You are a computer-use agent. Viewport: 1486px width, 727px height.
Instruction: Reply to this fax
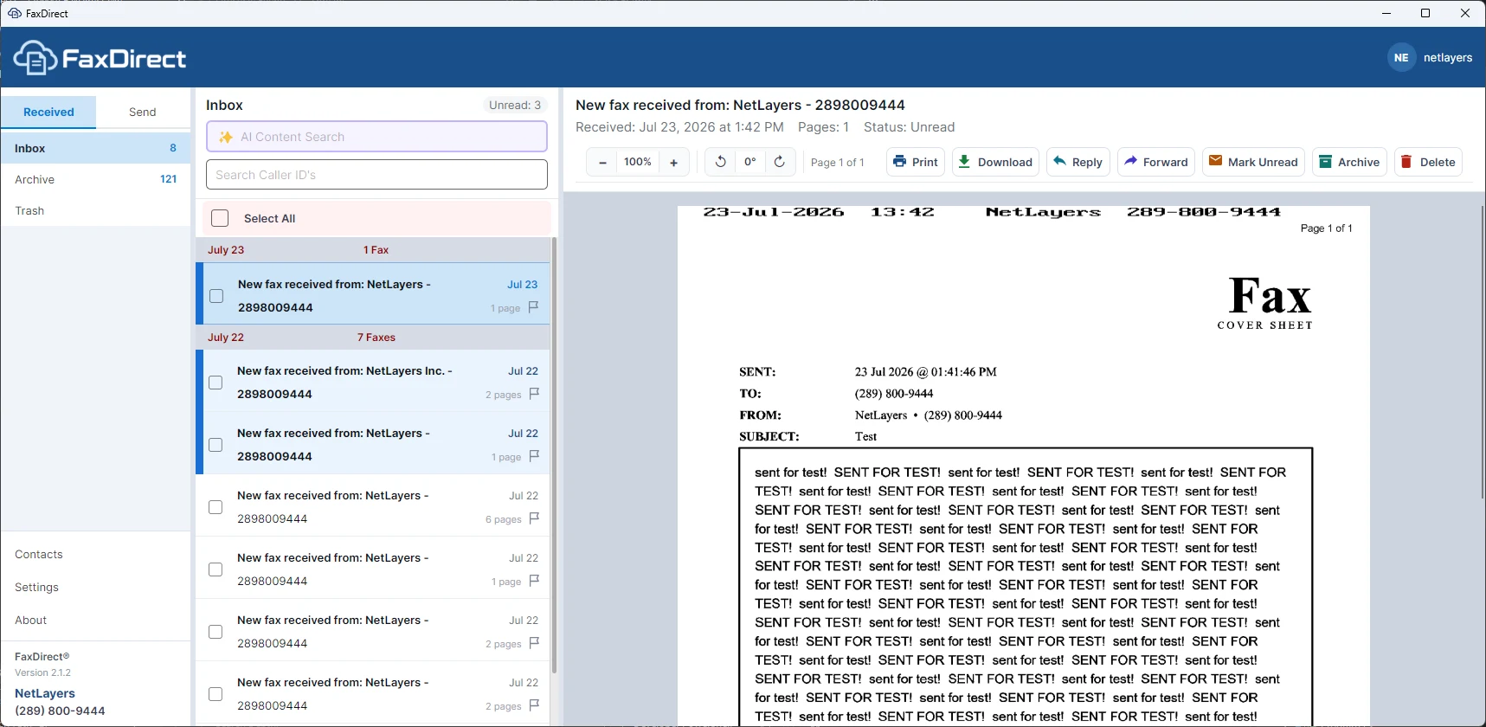pos(1078,162)
